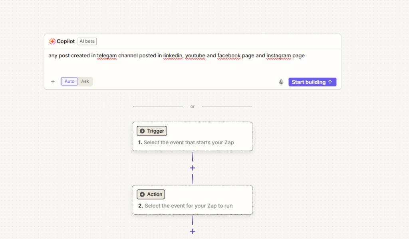409x239 pixels.
Task: Switch Copilot mode to Ask
Action: coord(85,81)
